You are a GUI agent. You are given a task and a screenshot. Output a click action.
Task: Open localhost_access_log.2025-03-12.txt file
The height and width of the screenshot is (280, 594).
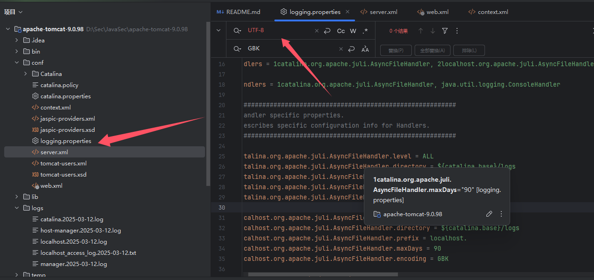coord(88,253)
